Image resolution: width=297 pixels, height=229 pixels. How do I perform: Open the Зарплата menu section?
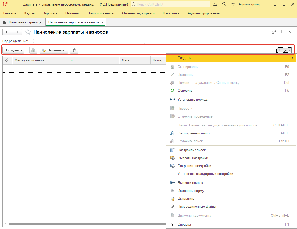pos(50,13)
